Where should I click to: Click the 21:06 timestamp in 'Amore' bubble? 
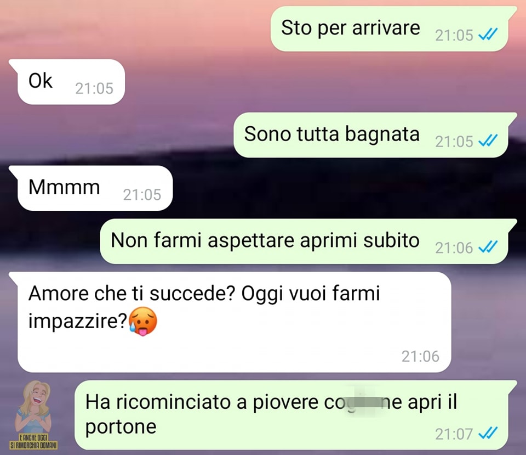[420, 356]
